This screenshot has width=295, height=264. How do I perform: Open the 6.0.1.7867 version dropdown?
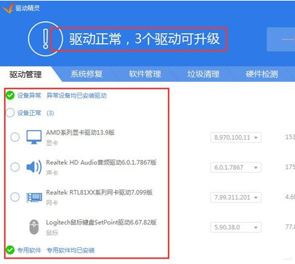pos(236,168)
